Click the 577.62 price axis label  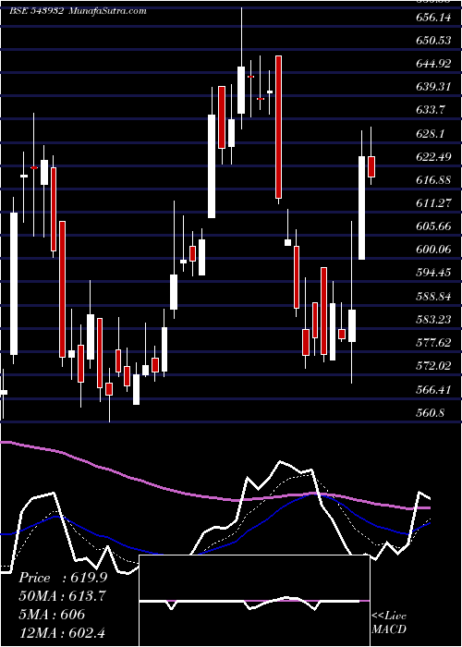432,343
